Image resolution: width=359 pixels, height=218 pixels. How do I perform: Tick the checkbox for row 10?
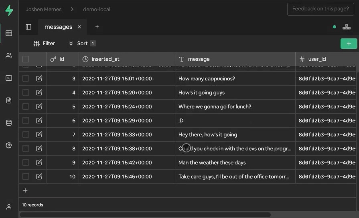pyautogui.click(x=26, y=176)
